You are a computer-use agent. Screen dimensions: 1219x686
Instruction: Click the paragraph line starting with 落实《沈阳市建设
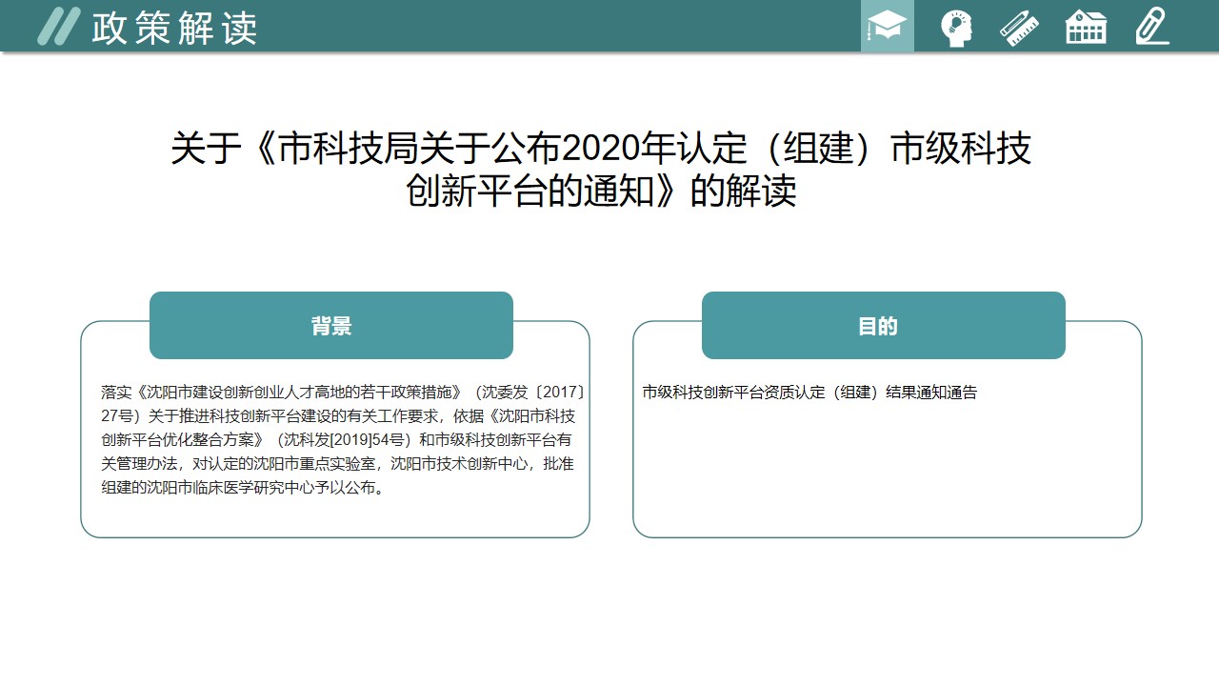(342, 392)
